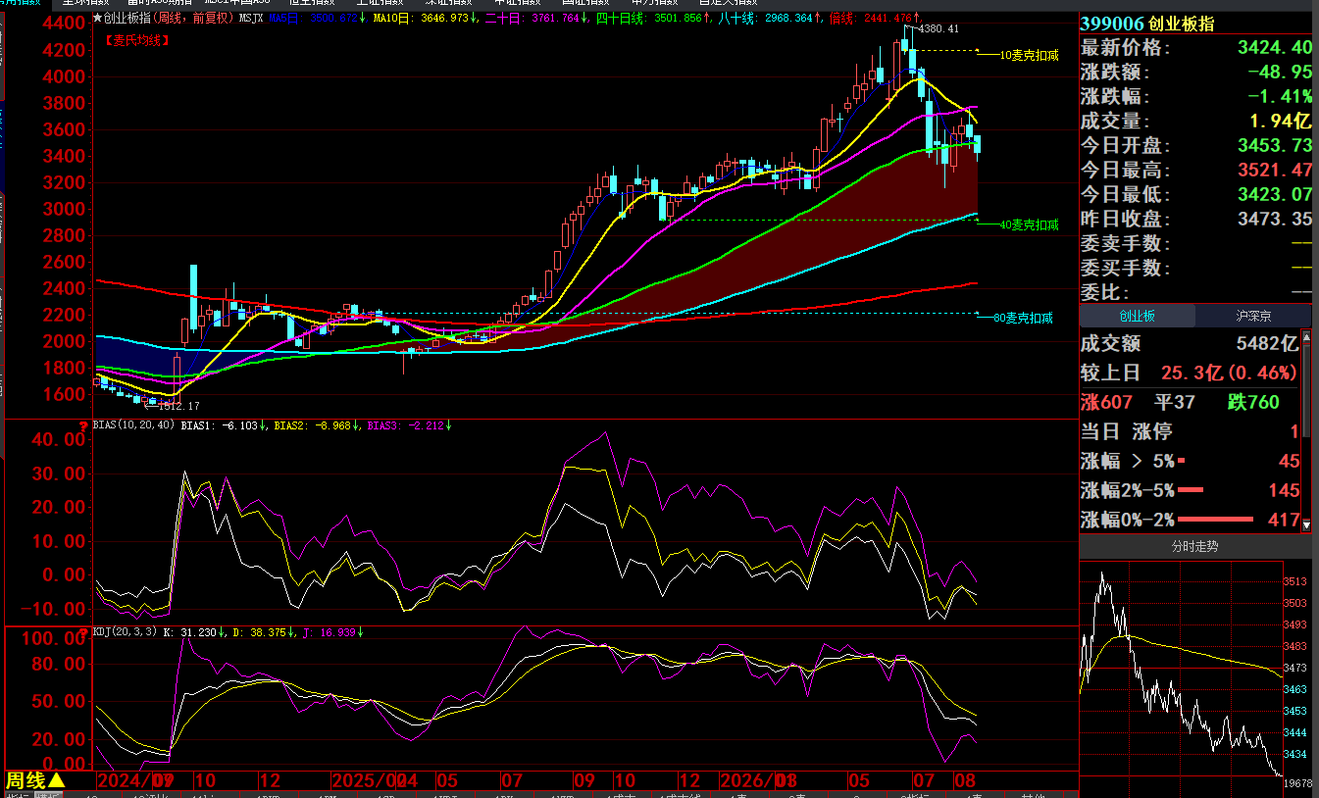
Task: Click the star icon before 创业板指 chart title
Action: pos(97,18)
